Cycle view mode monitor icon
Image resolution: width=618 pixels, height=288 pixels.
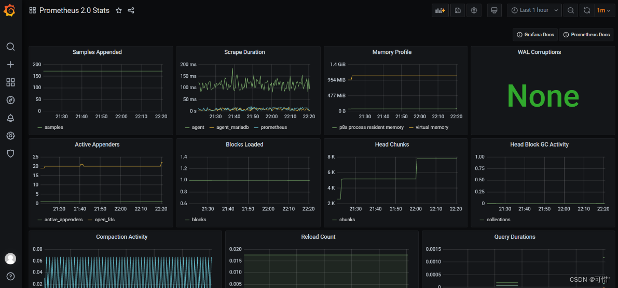click(494, 10)
